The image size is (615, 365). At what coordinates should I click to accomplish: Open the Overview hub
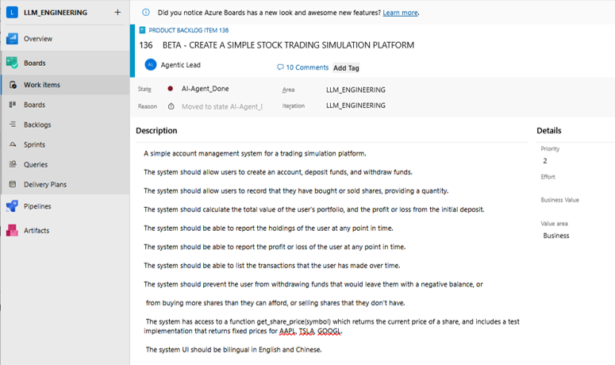point(37,38)
